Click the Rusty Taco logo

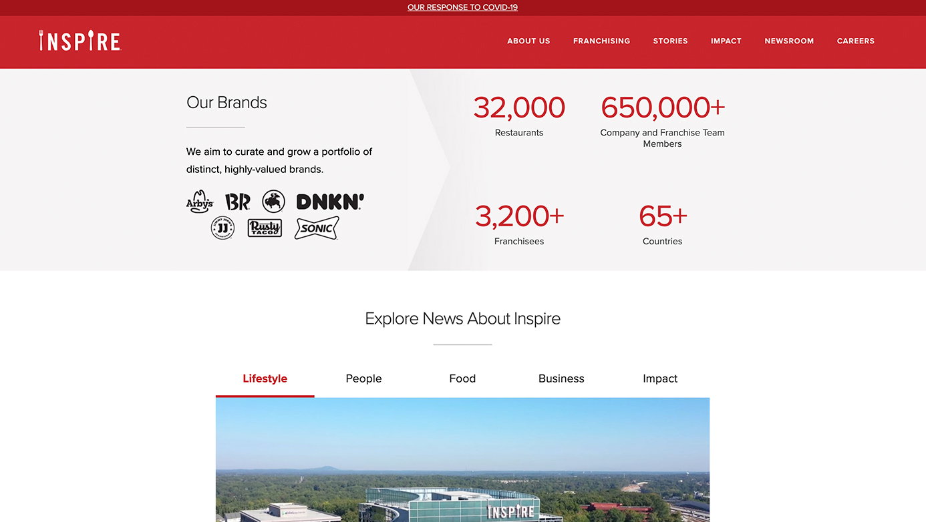(265, 228)
